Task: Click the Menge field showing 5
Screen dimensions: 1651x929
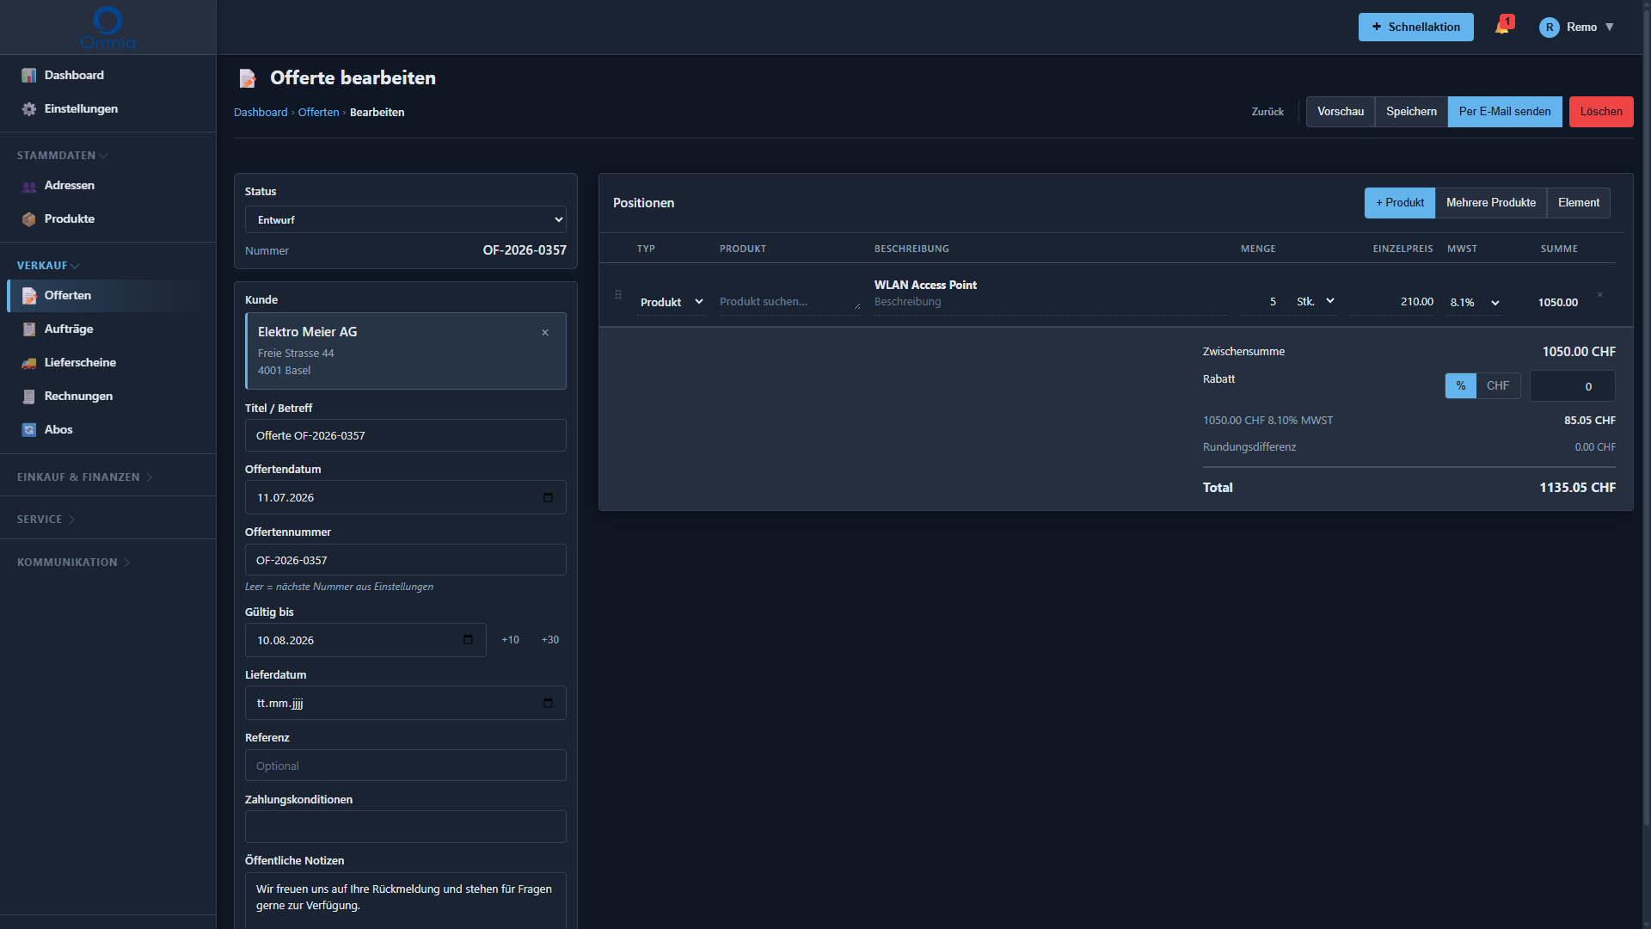Action: pos(1259,302)
